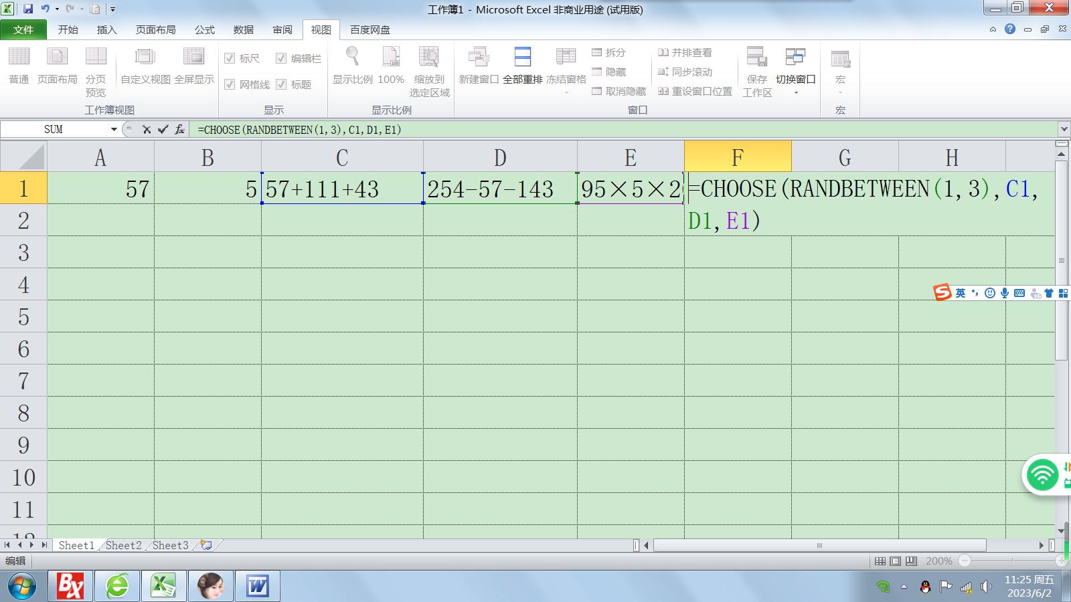Switch to the Formulas tab (公式)
Screen dimensions: 1071x602
pyautogui.click(x=204, y=30)
